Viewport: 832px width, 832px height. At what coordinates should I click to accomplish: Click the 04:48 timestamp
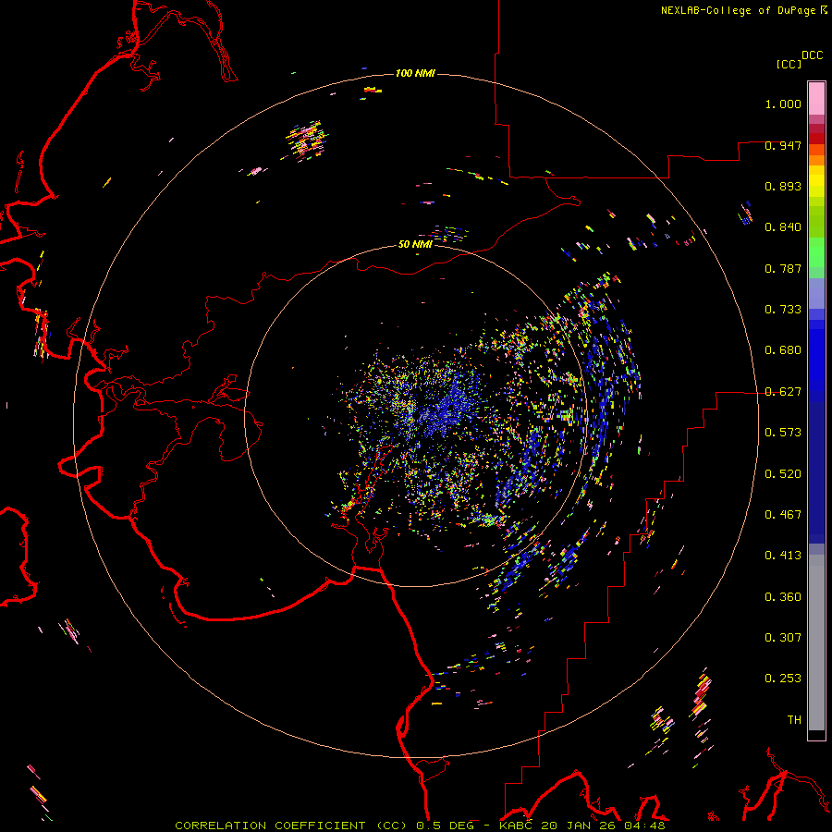(644, 826)
